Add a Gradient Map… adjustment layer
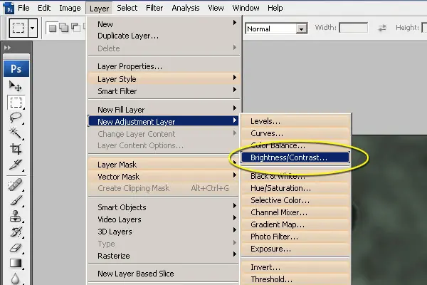The image size is (427, 285). coord(296,224)
